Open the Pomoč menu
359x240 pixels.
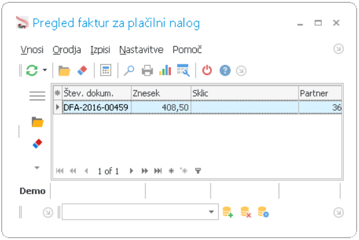[x=187, y=50]
